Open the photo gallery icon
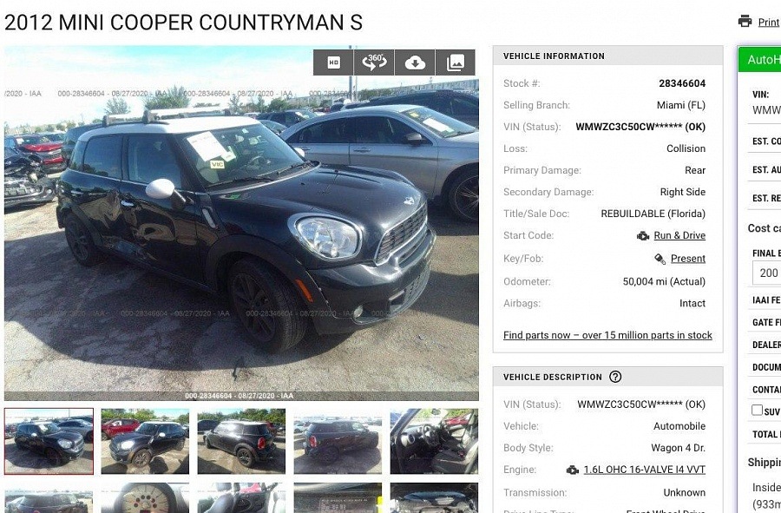The image size is (781, 513). [456, 62]
